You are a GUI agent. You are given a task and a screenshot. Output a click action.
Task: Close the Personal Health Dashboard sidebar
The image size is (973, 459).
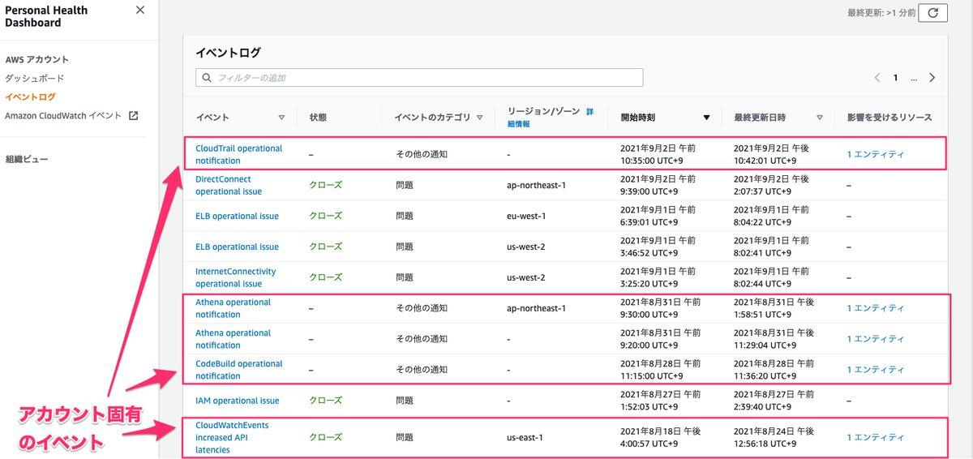[140, 11]
